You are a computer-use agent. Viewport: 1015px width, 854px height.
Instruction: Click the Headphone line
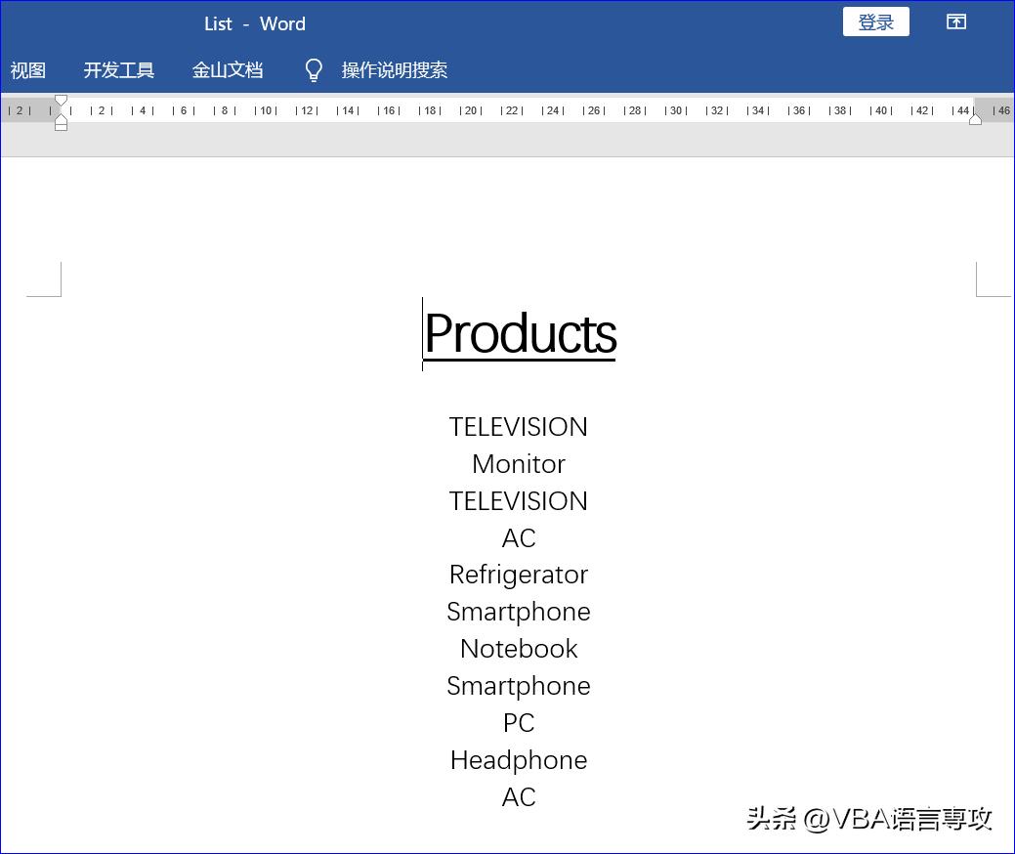519,760
